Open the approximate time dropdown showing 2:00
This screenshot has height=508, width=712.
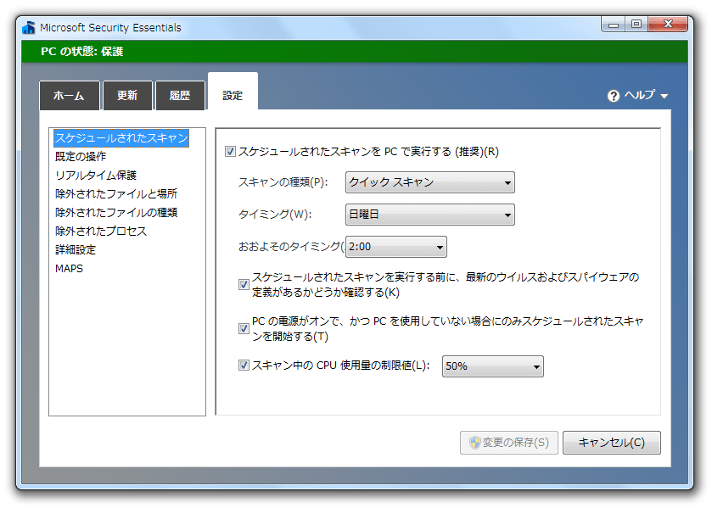(x=396, y=247)
